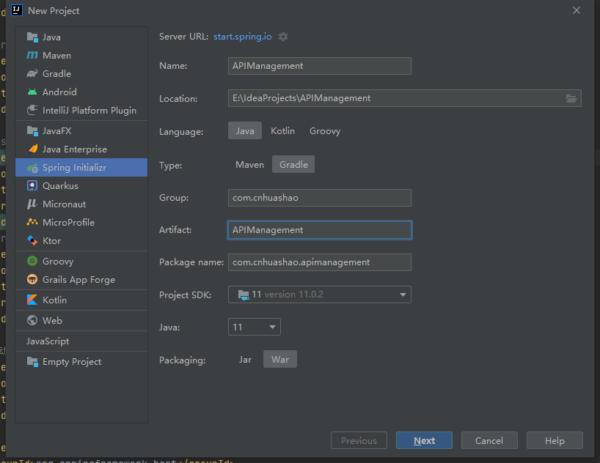
Task: Click the IntelliJ IDEA logo in title bar
Action: click(x=17, y=10)
